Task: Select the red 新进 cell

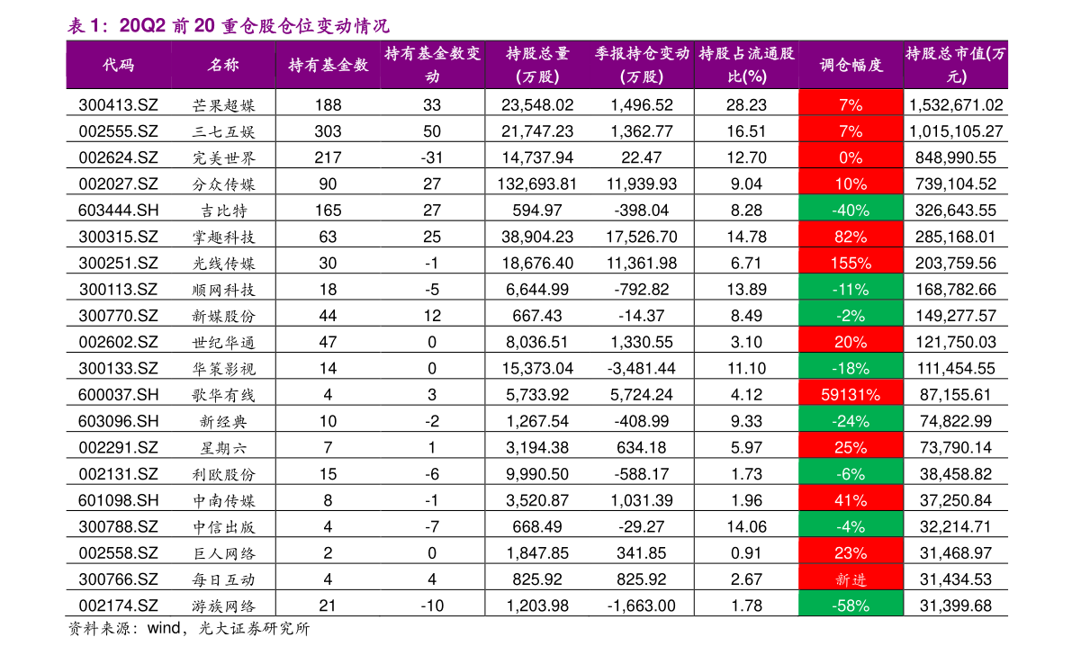Action: tap(850, 577)
